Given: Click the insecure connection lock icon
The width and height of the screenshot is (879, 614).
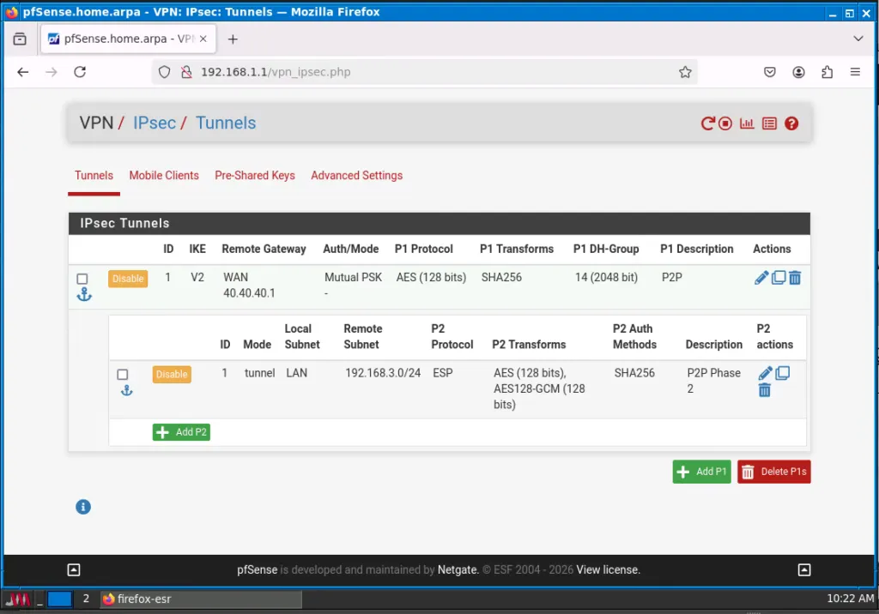Looking at the screenshot, I should (x=186, y=72).
